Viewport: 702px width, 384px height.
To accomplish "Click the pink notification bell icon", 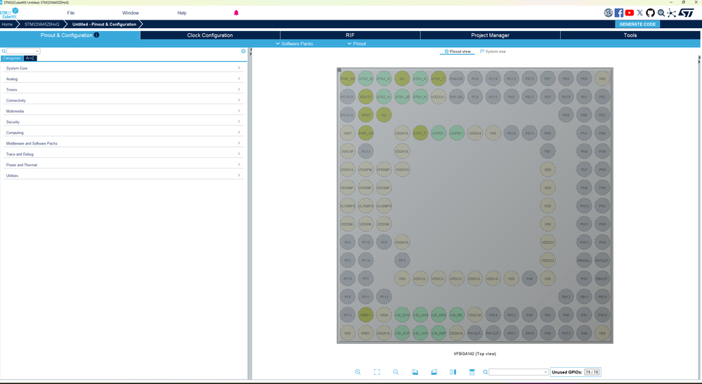I will click(x=236, y=13).
